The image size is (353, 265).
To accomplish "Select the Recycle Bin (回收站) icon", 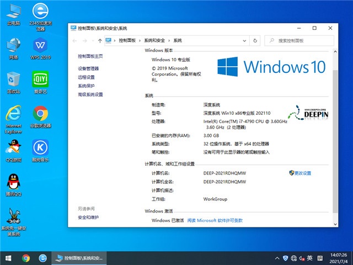I will tap(13, 81).
